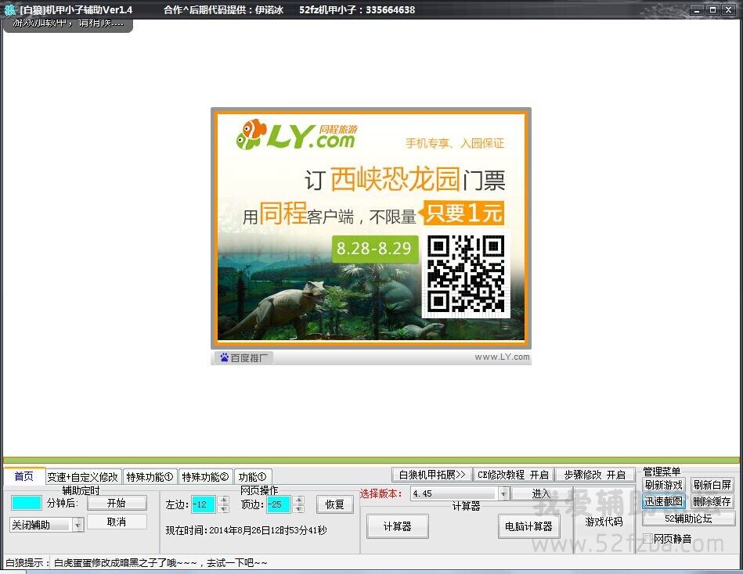The height and width of the screenshot is (574, 743).
Task: Switch to the 特殊功能① tab
Action: pyautogui.click(x=150, y=477)
